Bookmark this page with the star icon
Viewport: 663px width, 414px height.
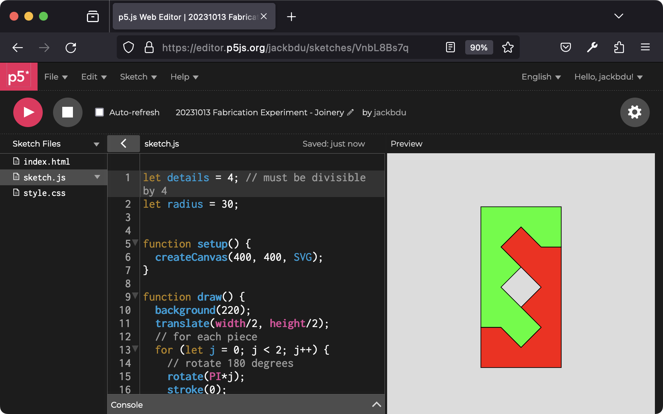pos(508,48)
